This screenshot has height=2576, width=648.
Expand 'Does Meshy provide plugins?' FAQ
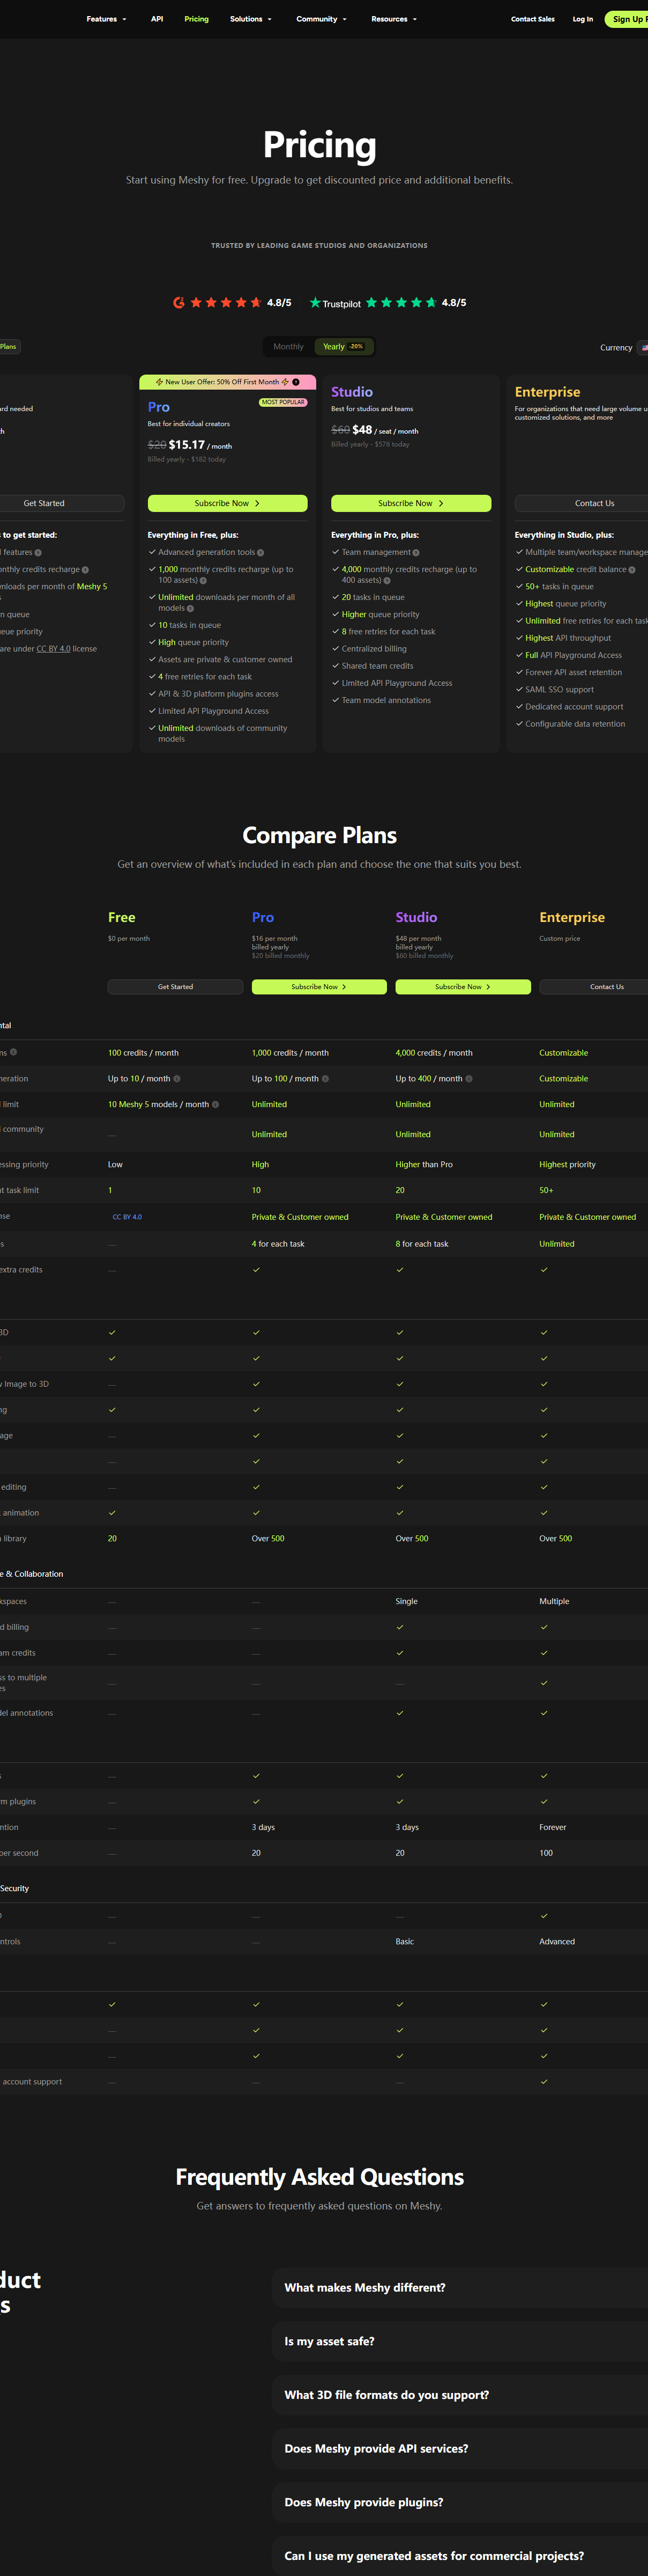tap(460, 2502)
